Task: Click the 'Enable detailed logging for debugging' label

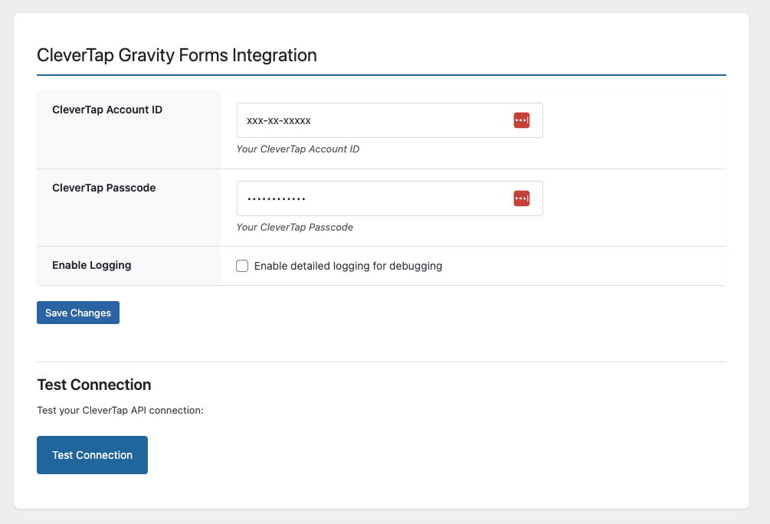Action: click(348, 266)
